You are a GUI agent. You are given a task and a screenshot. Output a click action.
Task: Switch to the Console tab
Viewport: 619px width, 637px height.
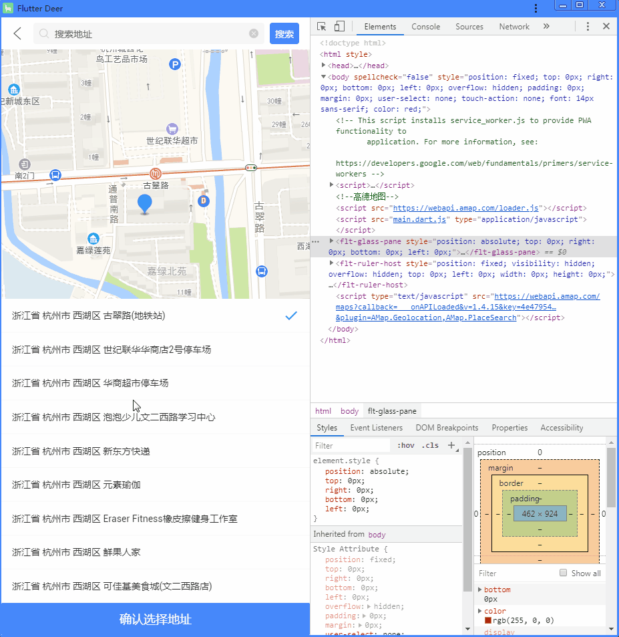(425, 26)
